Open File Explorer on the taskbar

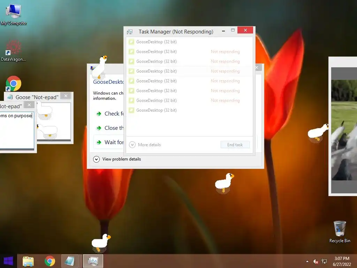[x=28, y=261]
